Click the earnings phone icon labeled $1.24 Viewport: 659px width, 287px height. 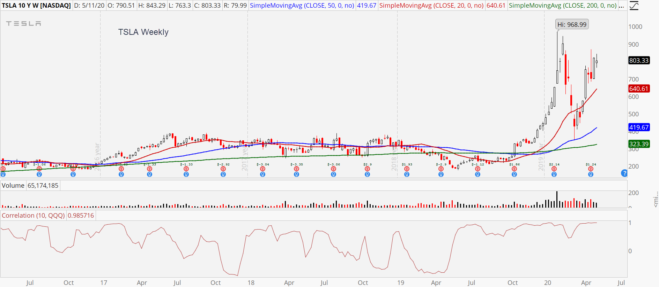point(591,169)
